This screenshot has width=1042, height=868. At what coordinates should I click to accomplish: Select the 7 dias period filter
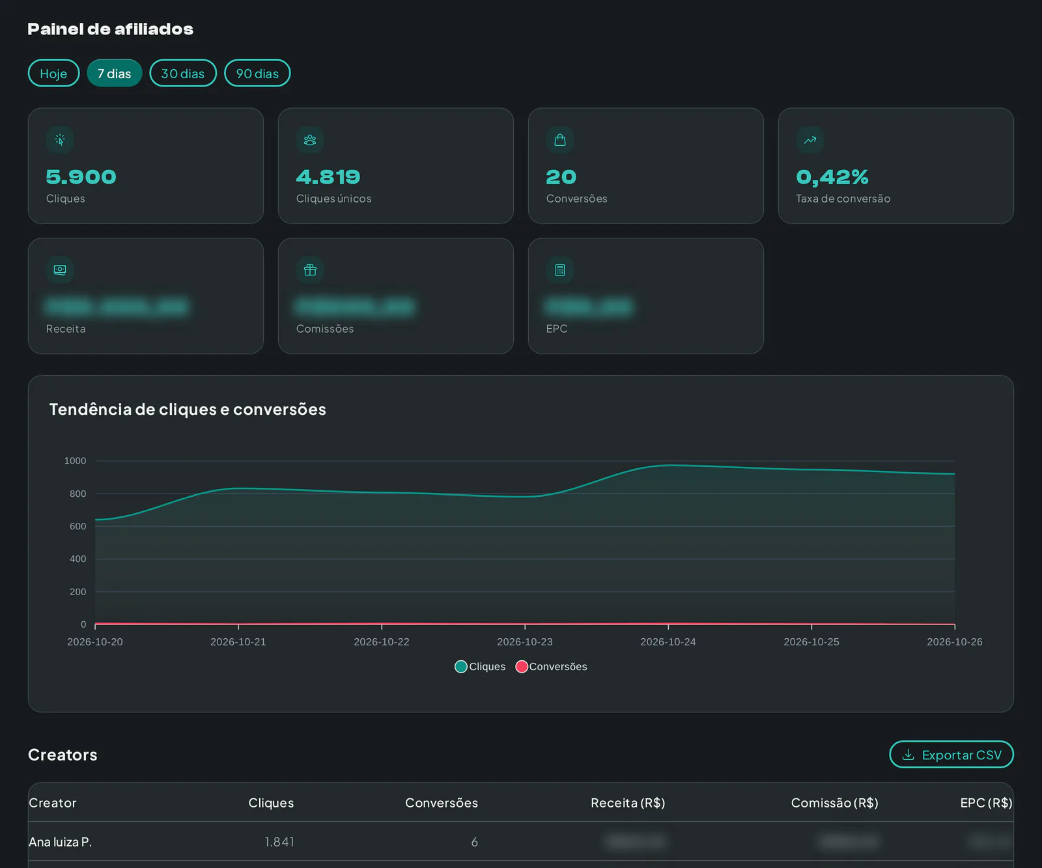[x=115, y=73]
